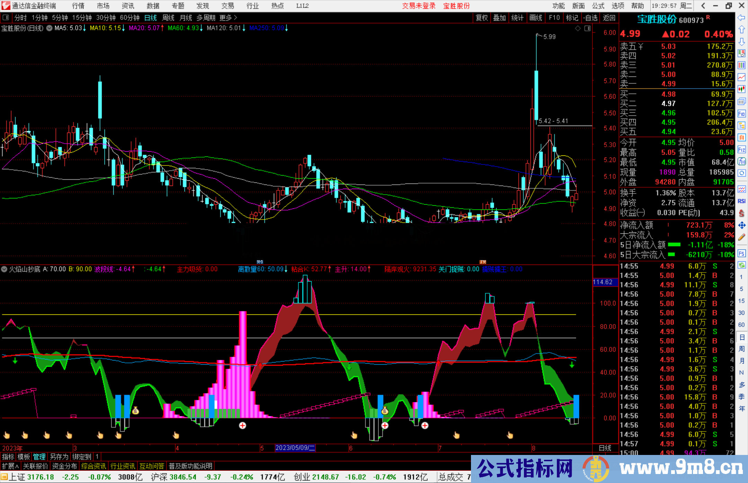Click the 复权 button in chart toolbar
The height and width of the screenshot is (483, 748).
[482, 18]
